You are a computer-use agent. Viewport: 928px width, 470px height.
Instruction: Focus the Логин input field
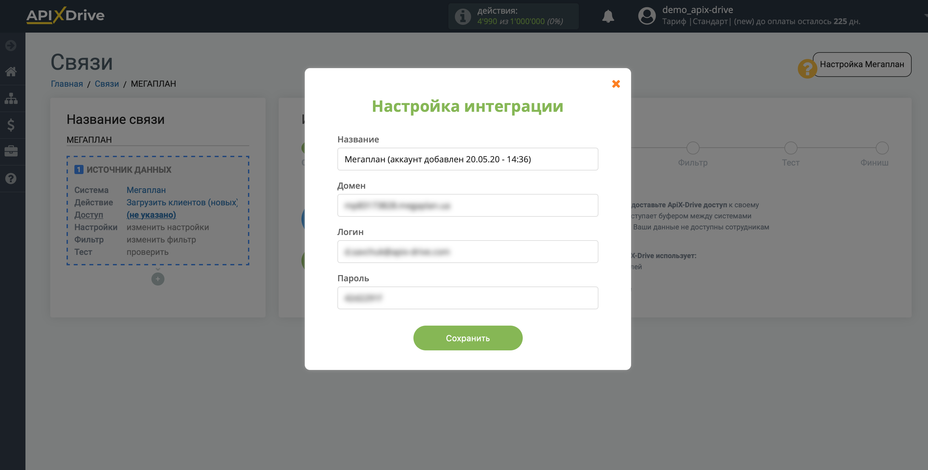pyautogui.click(x=468, y=251)
